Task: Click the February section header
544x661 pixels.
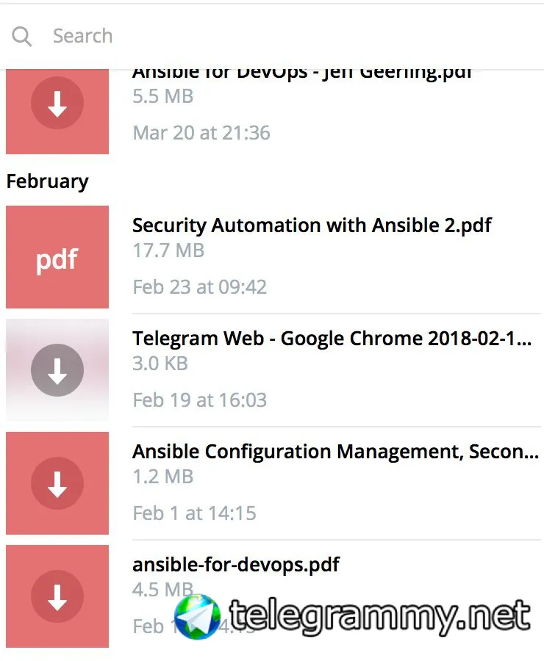Action: [x=48, y=181]
